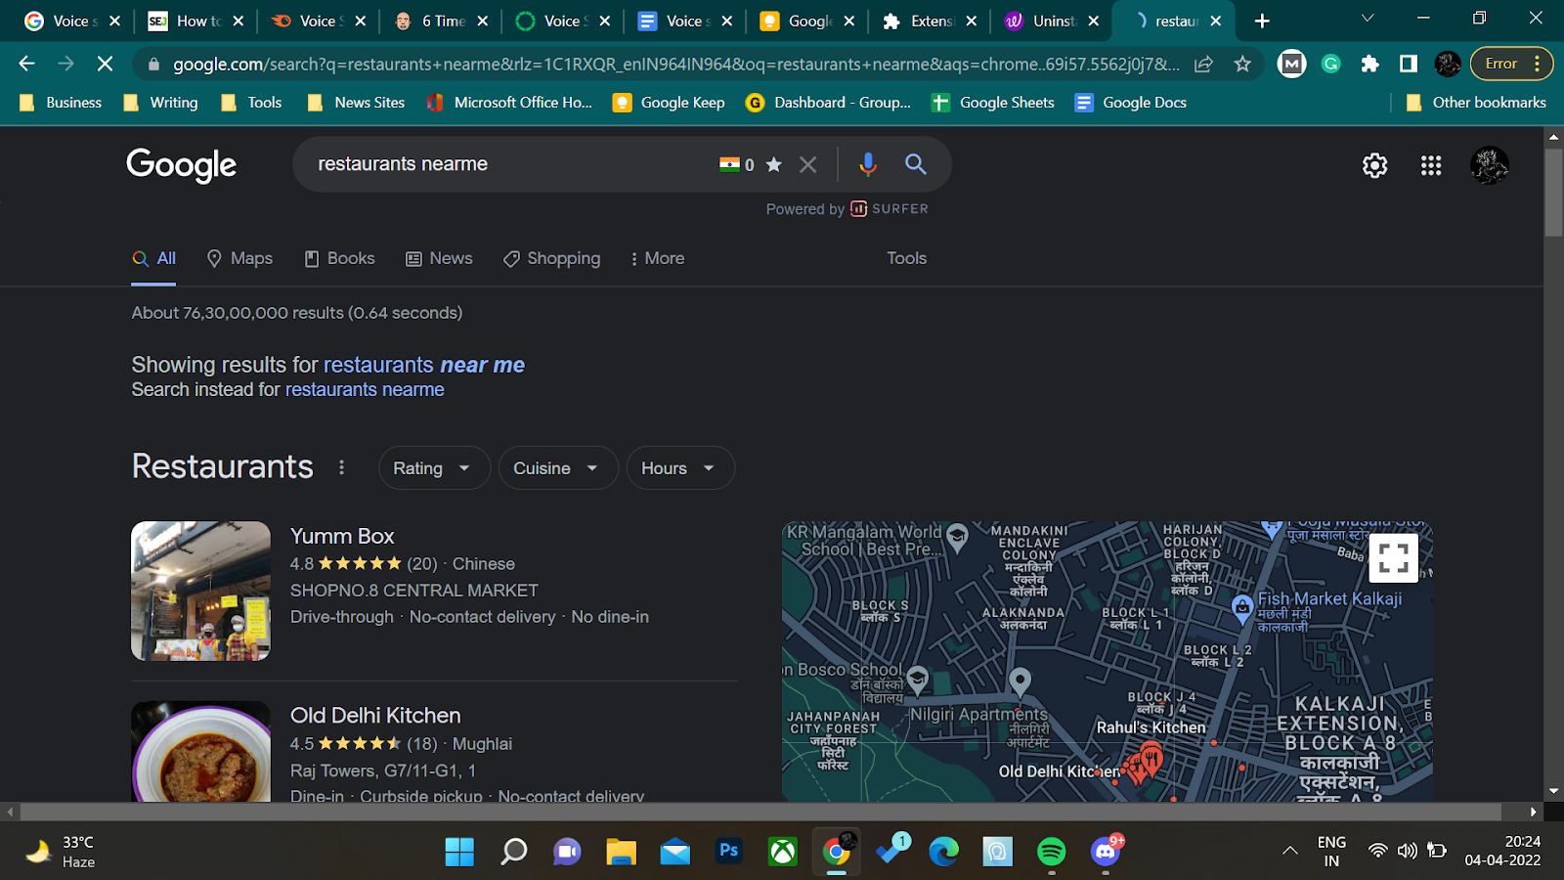Screen dimensions: 1564x880
Task: Click the Yumm Box photo thumbnail
Action: tap(200, 591)
